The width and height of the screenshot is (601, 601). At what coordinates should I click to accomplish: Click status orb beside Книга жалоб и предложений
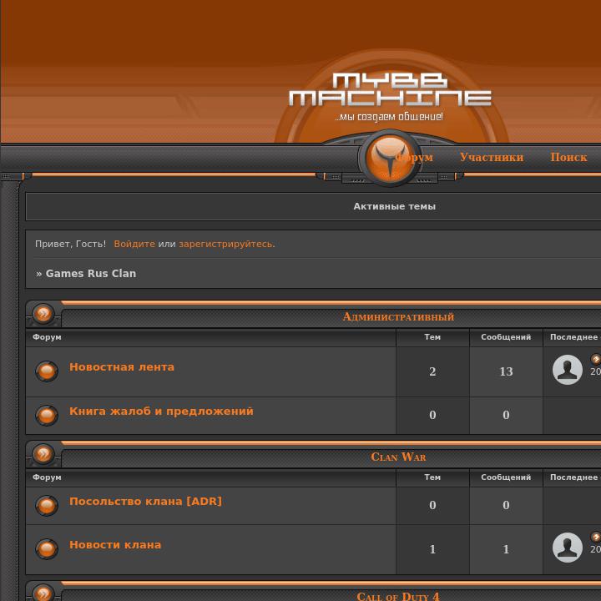(x=47, y=416)
